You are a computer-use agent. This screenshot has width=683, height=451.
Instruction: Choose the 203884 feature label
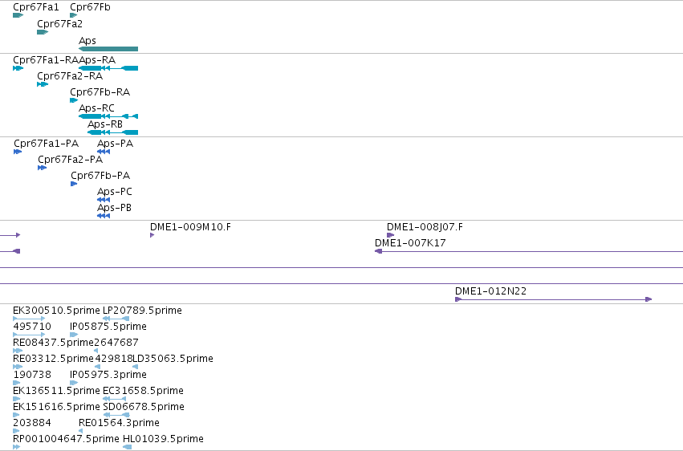(32, 423)
